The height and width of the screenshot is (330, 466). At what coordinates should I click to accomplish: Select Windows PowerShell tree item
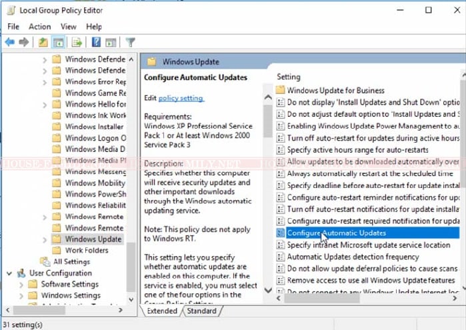(95, 194)
